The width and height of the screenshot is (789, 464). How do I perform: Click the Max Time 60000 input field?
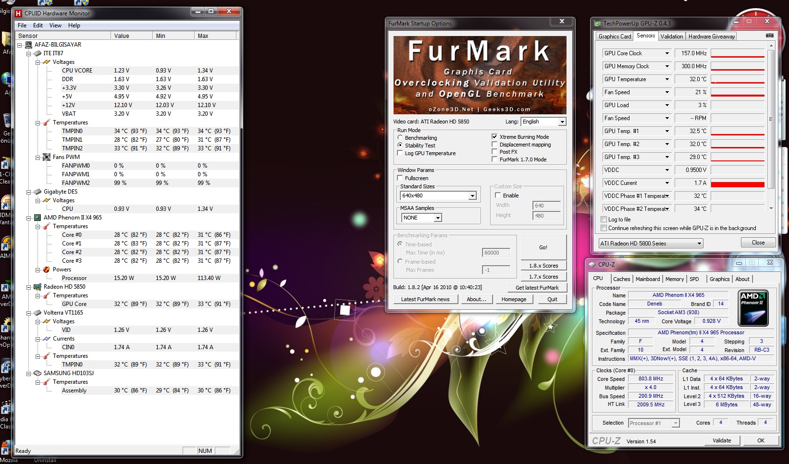pyautogui.click(x=496, y=253)
